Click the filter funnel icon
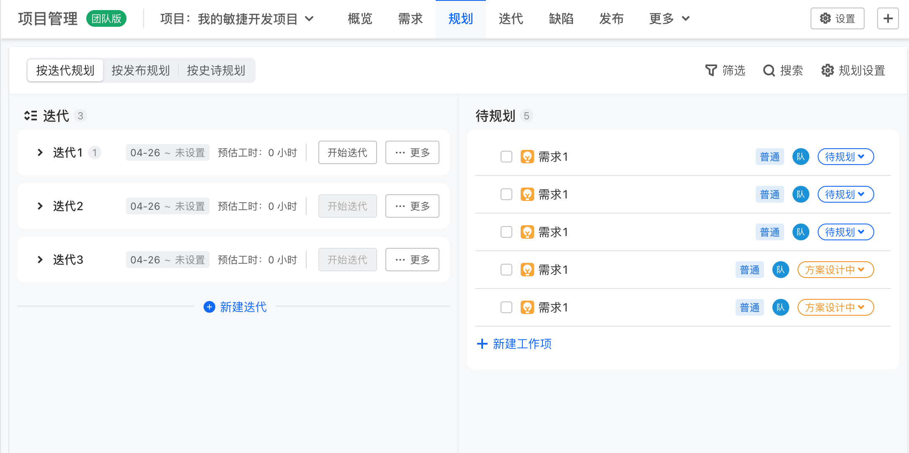 pyautogui.click(x=711, y=70)
